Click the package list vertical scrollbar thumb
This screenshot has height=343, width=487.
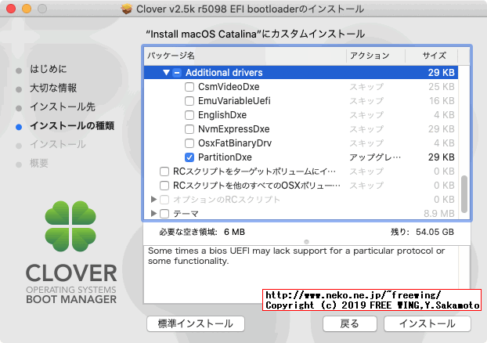(x=464, y=194)
